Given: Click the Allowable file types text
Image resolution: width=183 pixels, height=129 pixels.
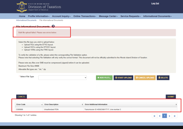Looking at the screenshot, I should (x=32, y=69).
